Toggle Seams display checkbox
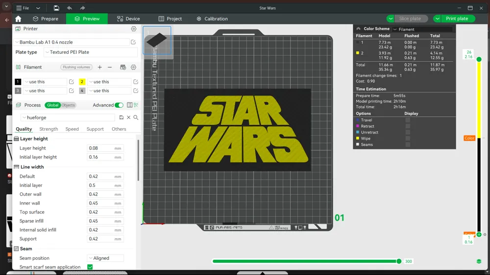Screen dimensions: 490x275 click(408, 144)
